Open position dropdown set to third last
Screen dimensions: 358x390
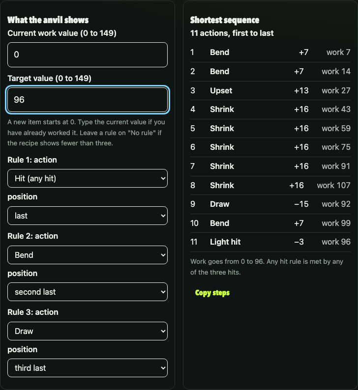coord(88,368)
